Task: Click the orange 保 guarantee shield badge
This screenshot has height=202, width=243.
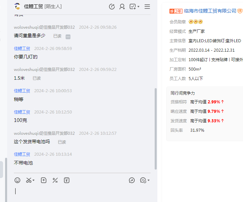Action: click(x=240, y=11)
